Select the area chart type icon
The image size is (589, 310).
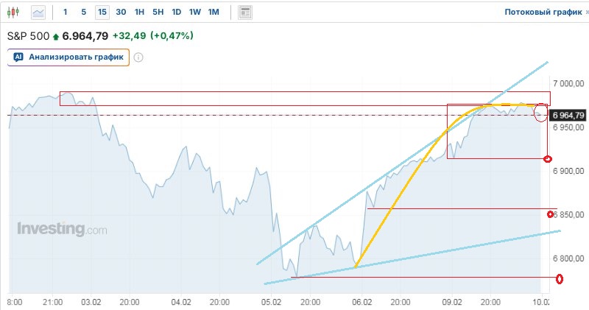click(38, 13)
